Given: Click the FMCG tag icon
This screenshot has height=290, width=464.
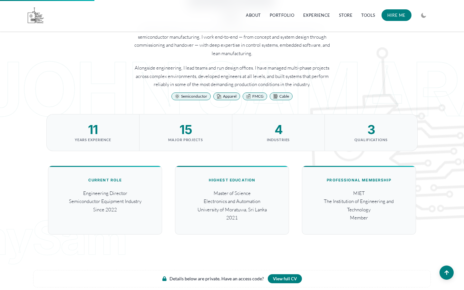Looking at the screenshot, I should (248, 96).
